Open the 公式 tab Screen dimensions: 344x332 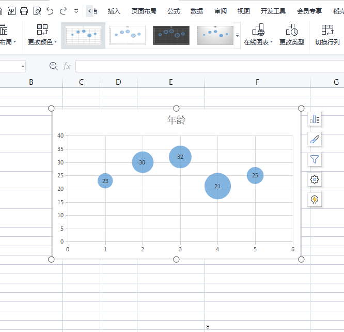(174, 11)
